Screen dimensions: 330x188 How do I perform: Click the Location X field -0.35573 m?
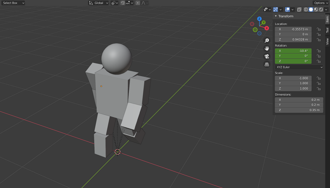[293, 29]
